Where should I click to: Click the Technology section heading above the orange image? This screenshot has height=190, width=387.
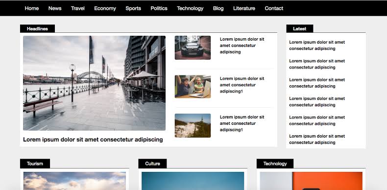coord(275,164)
